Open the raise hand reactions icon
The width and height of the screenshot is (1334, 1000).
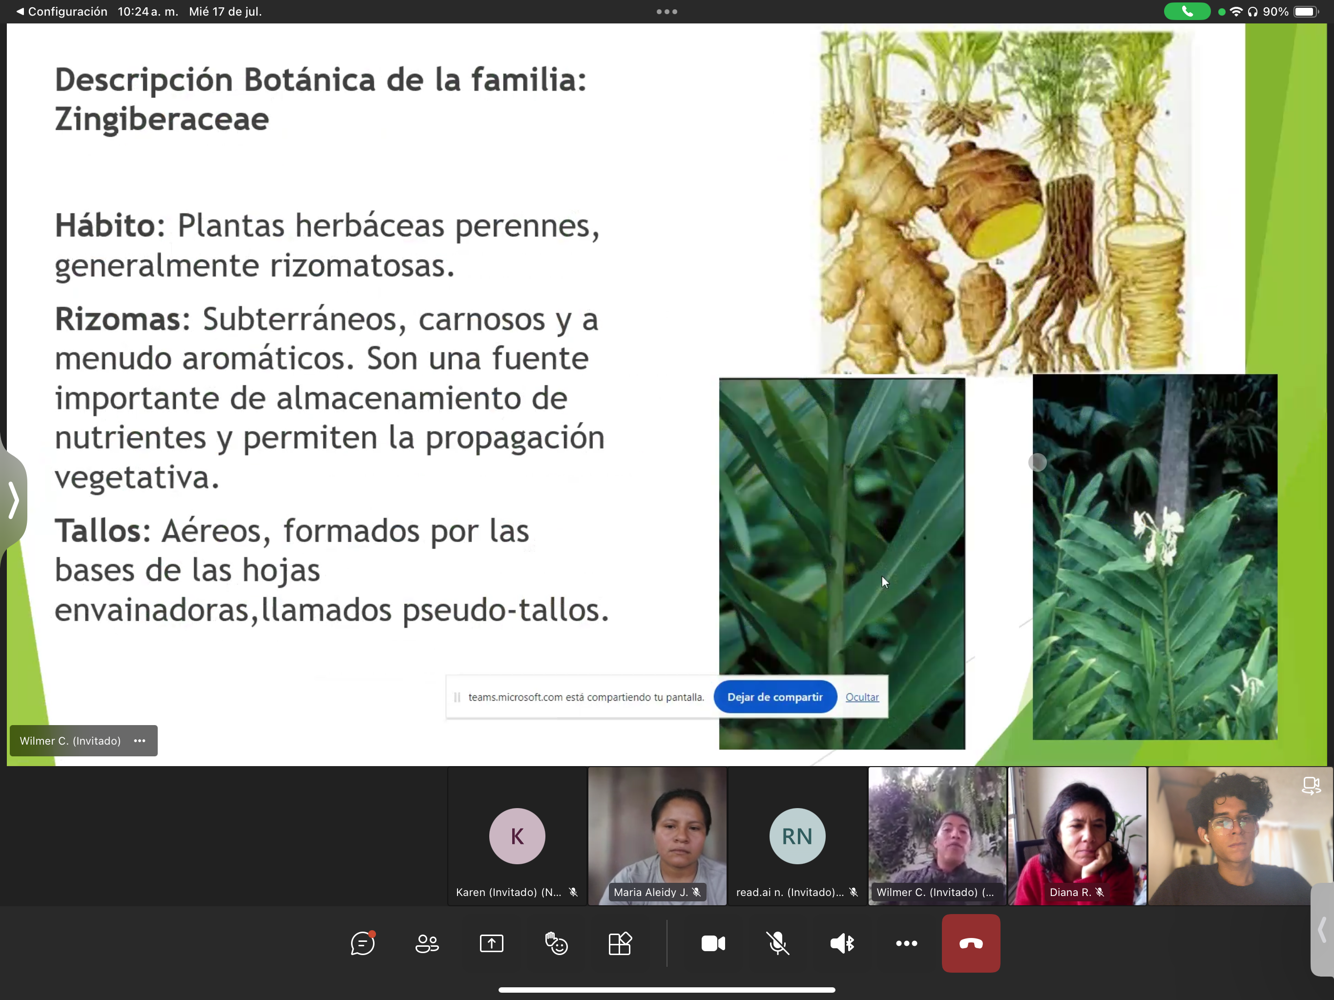pos(556,943)
